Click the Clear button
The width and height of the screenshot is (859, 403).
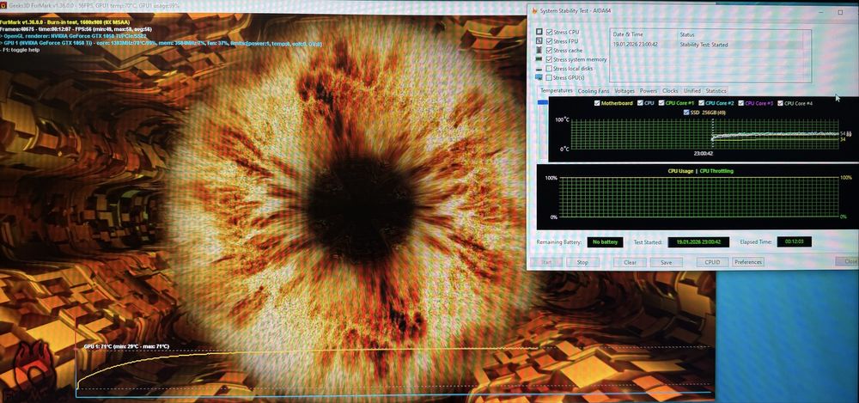coord(630,262)
